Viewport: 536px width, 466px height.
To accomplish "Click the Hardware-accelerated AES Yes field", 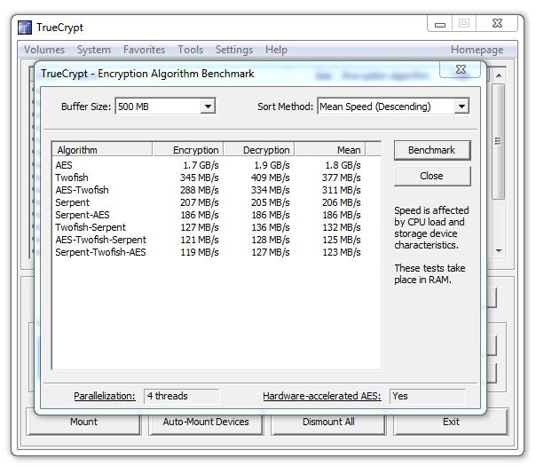I will 428,396.
